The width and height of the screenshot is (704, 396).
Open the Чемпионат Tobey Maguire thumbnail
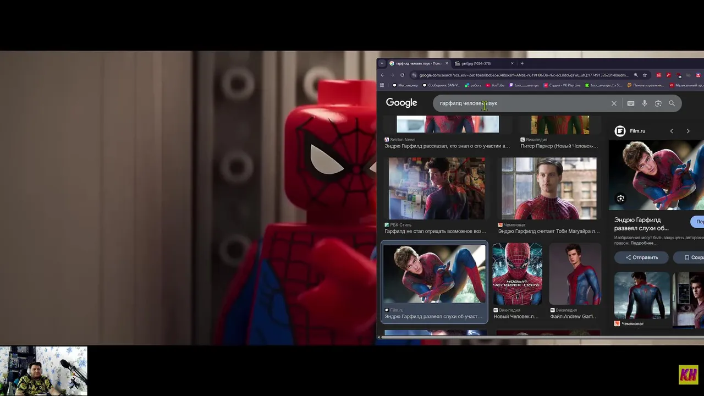click(549, 188)
